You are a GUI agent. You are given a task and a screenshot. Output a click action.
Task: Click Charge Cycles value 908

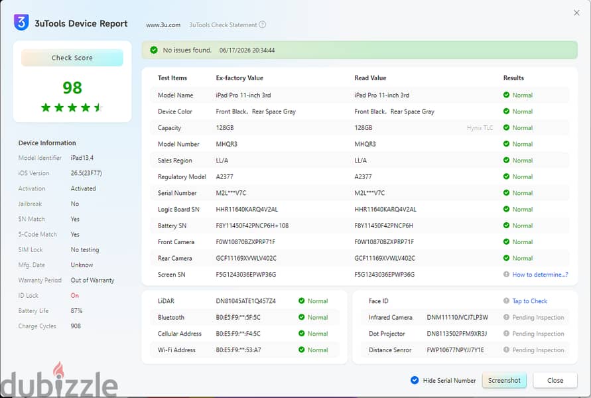pyautogui.click(x=76, y=326)
